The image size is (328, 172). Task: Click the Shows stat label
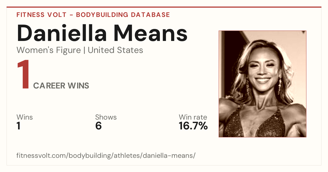(106, 117)
